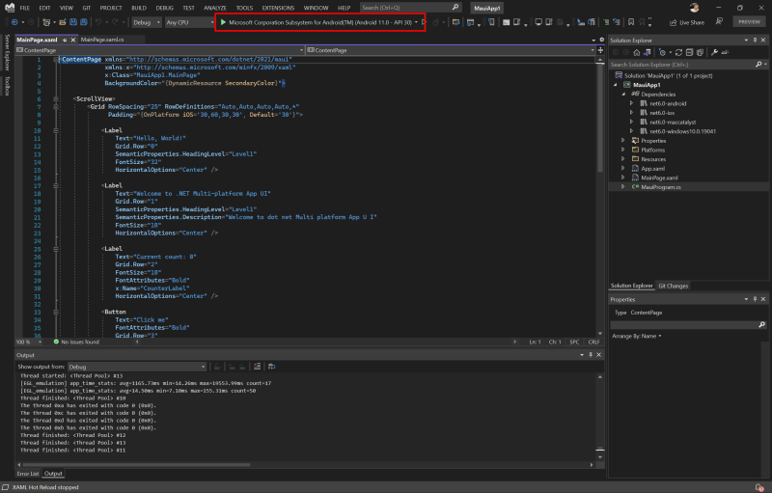Click the Save All toolbar icon
This screenshot has width=772, height=493.
tap(84, 22)
